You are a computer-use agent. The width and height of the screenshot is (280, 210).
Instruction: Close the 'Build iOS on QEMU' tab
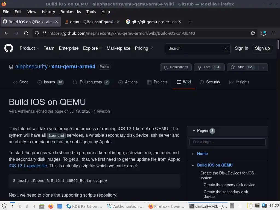(x=57, y=22)
